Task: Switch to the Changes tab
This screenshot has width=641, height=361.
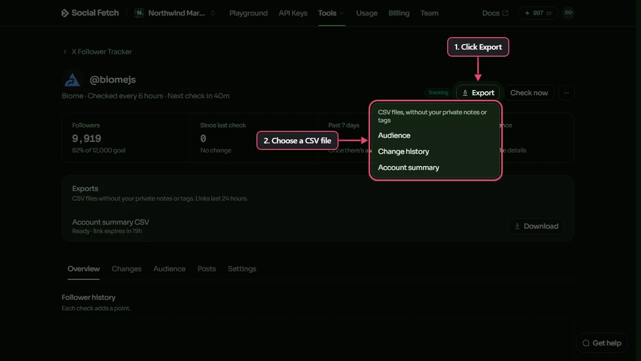Action: (126, 269)
